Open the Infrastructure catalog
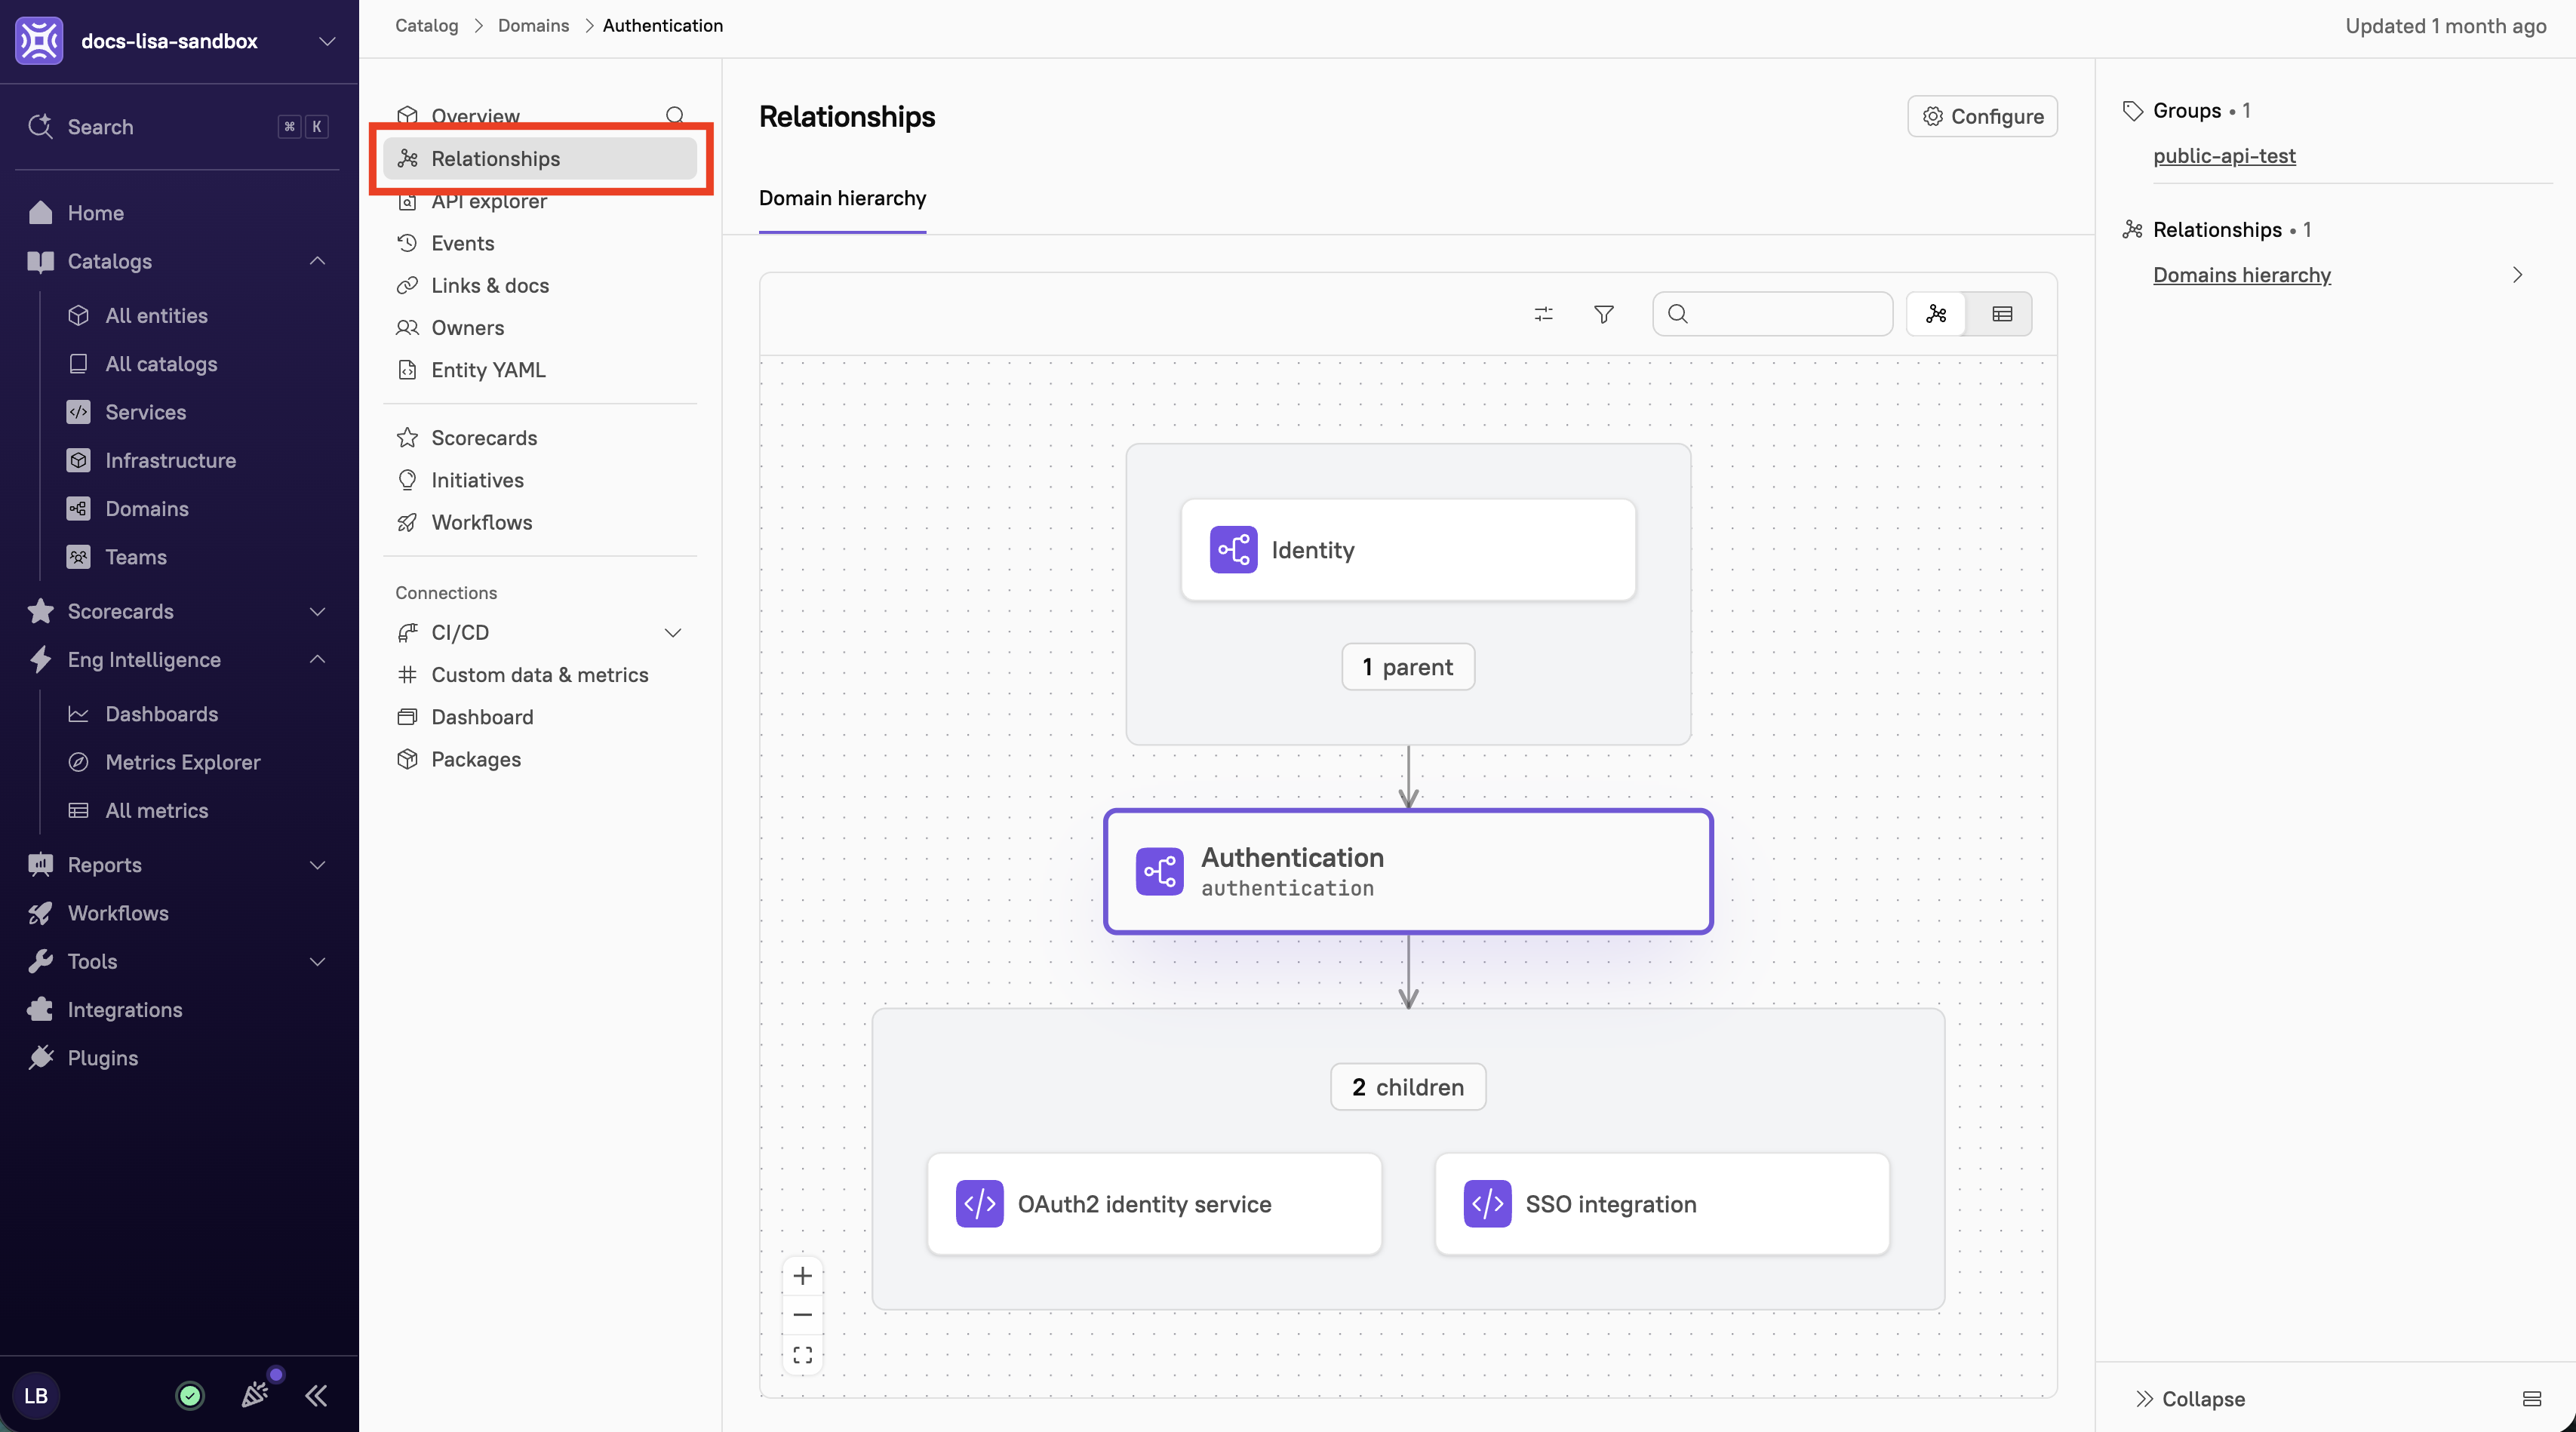The image size is (2576, 1432). click(x=170, y=460)
